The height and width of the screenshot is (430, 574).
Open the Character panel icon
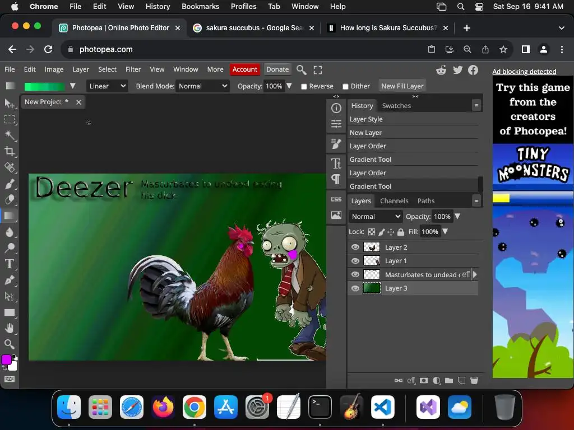pos(336,163)
